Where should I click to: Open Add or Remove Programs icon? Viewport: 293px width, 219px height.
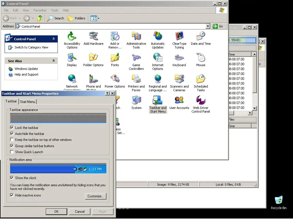point(115,40)
